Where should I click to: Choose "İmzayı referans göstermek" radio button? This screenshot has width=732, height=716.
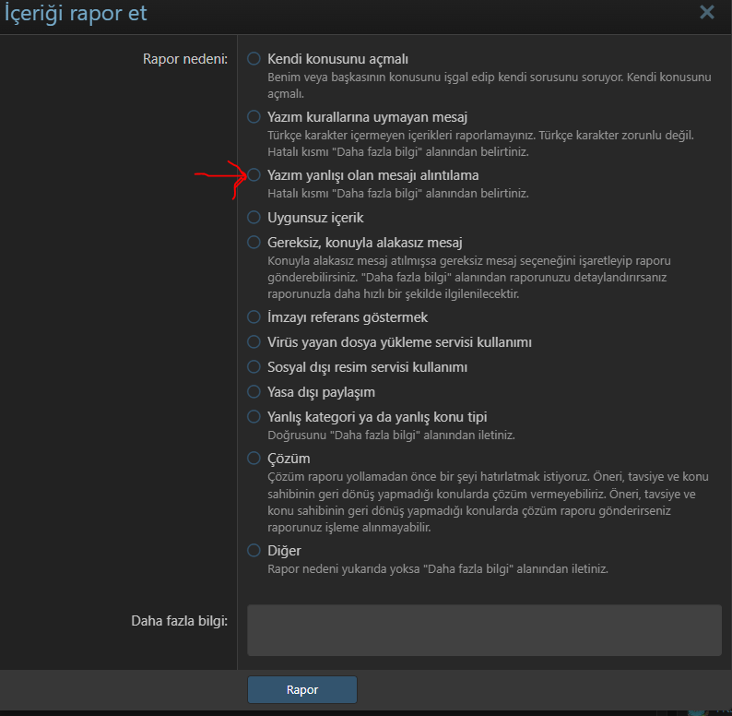tap(254, 316)
